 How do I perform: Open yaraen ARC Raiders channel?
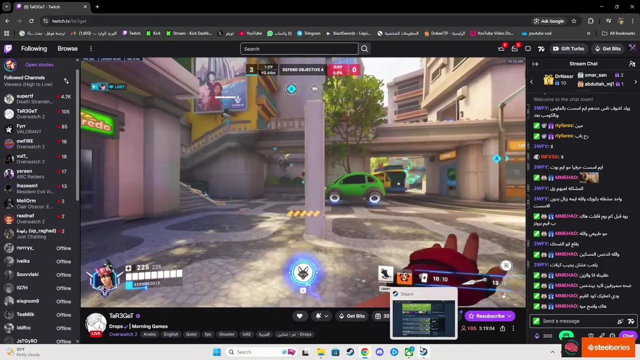(39, 174)
